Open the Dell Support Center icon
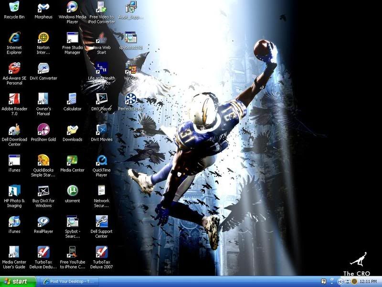 click(x=101, y=221)
